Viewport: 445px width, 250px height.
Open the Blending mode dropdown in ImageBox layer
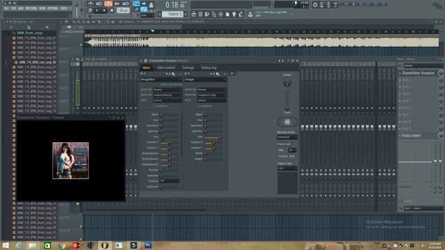[x=169, y=181]
